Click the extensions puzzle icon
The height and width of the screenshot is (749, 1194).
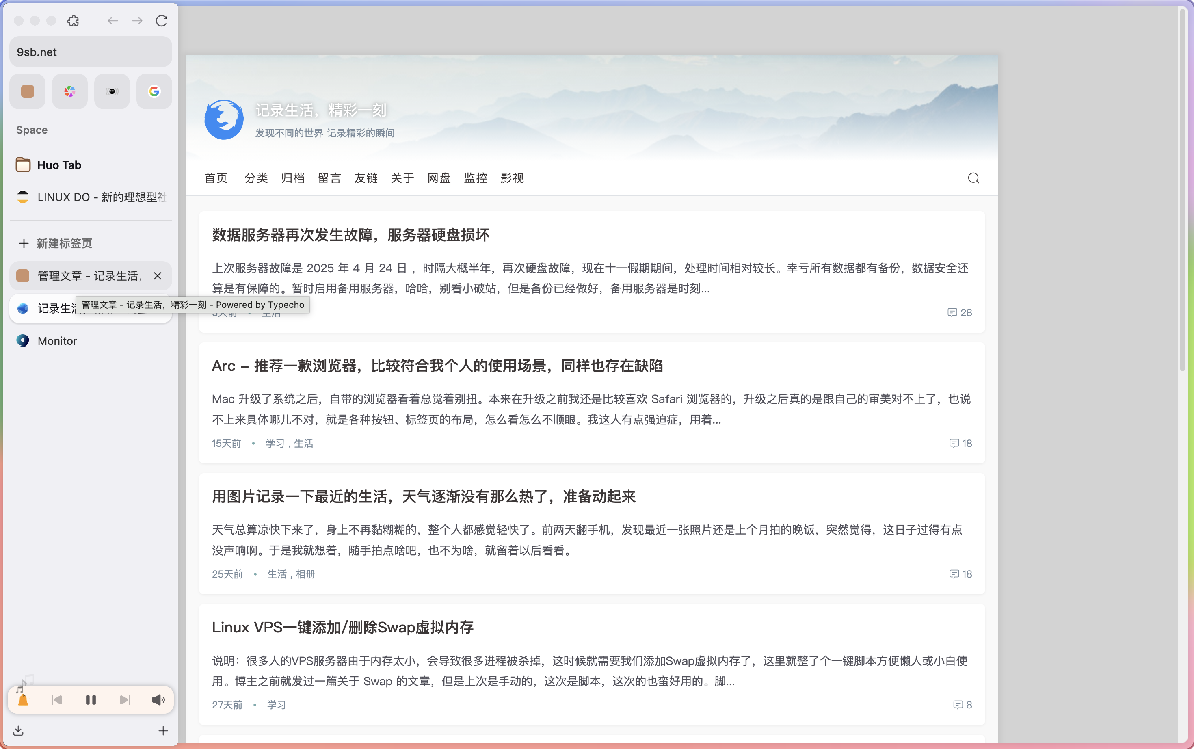73,21
